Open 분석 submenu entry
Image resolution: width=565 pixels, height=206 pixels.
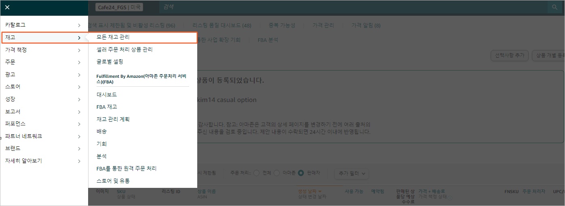coord(101,156)
